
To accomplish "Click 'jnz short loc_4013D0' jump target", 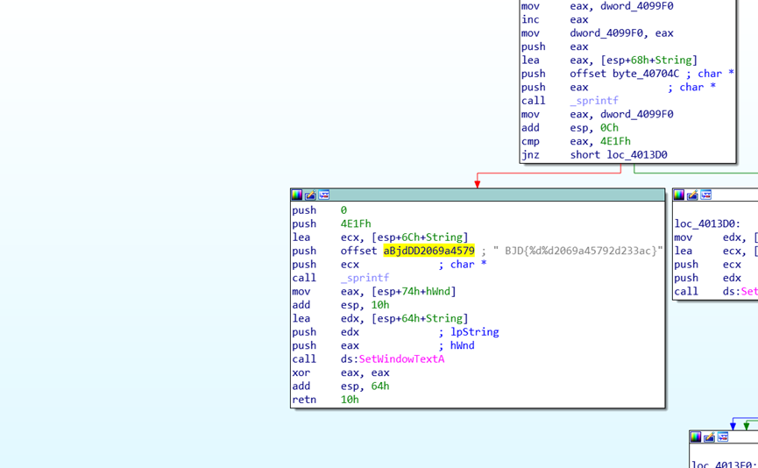I will click(637, 155).
